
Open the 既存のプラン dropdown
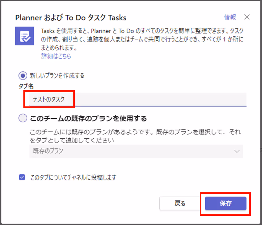tap(136, 151)
